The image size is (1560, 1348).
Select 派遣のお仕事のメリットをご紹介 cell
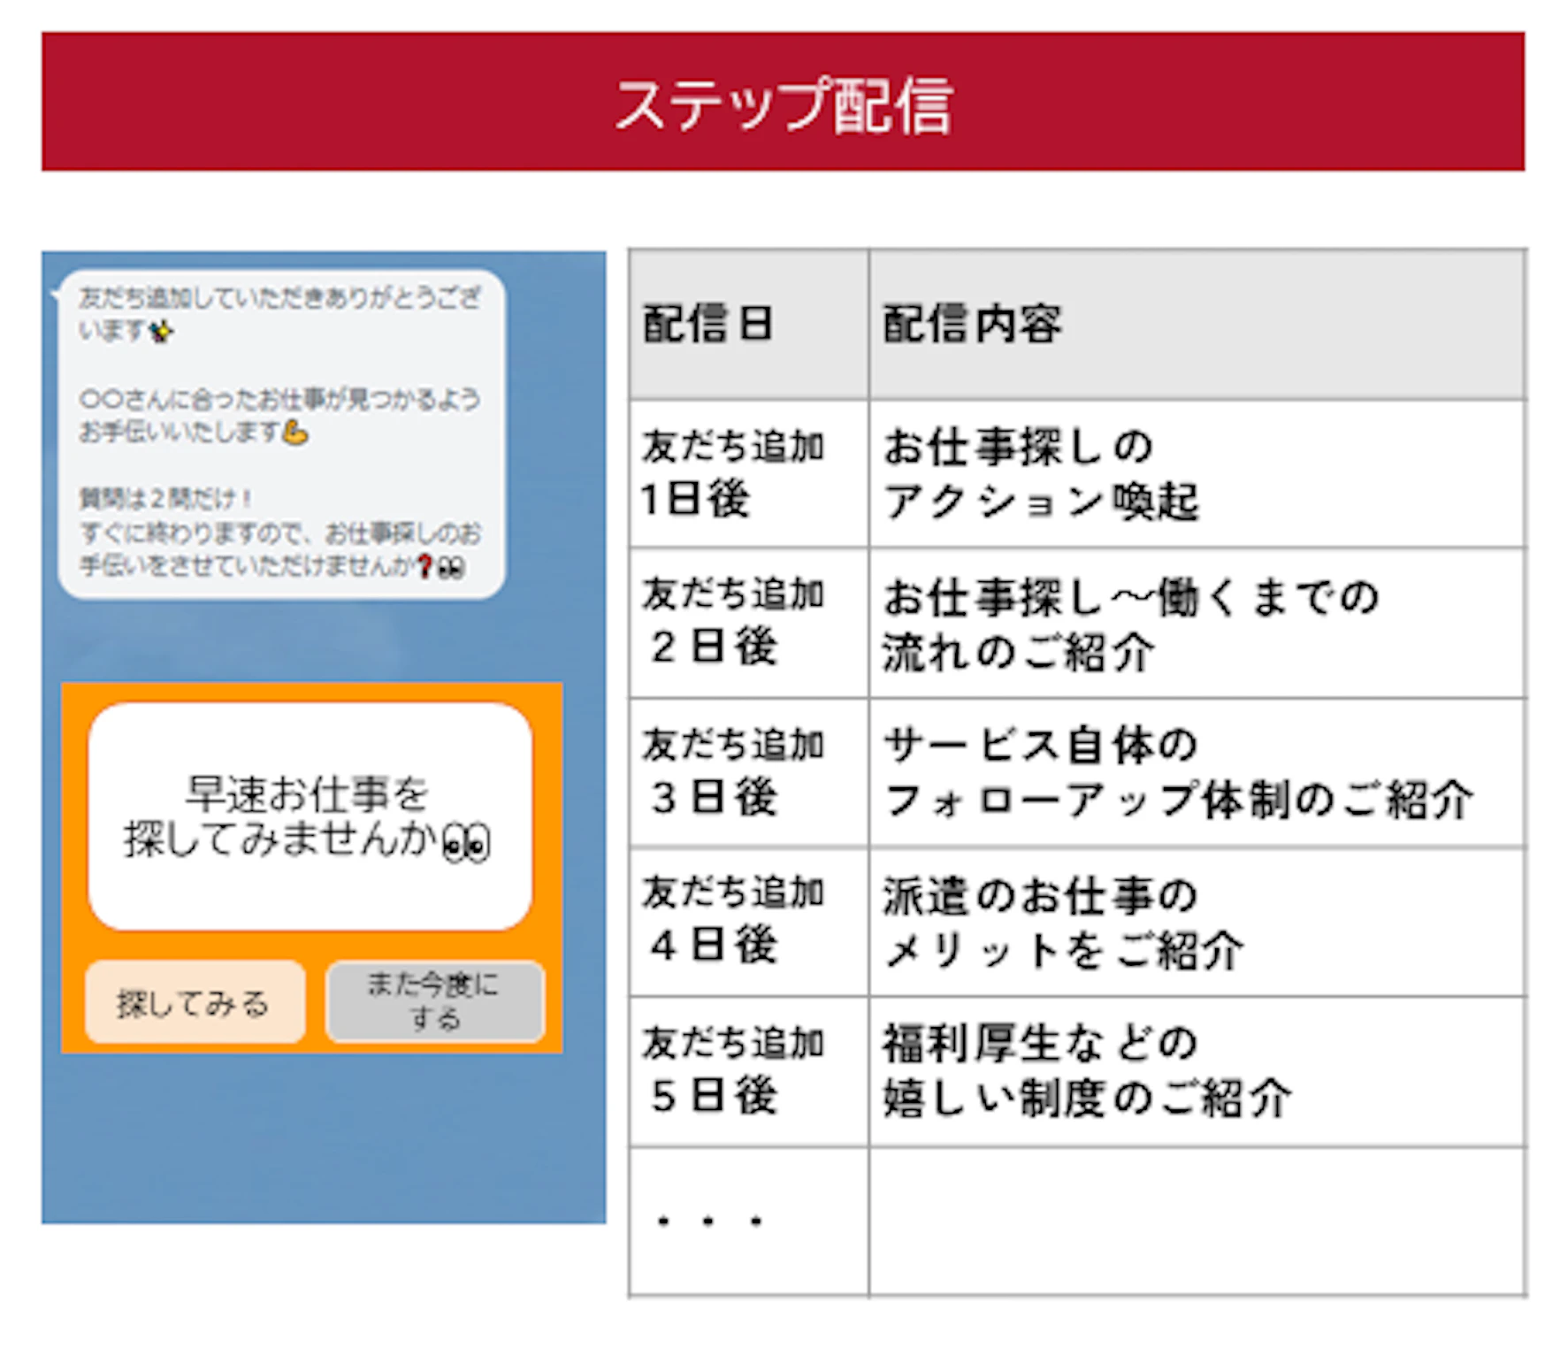point(1197,922)
